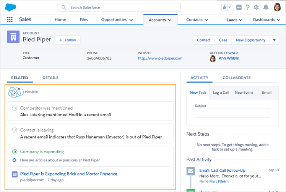The height and width of the screenshot is (192, 286).
Task: Click the news article icon
Action: (x=15, y=174)
